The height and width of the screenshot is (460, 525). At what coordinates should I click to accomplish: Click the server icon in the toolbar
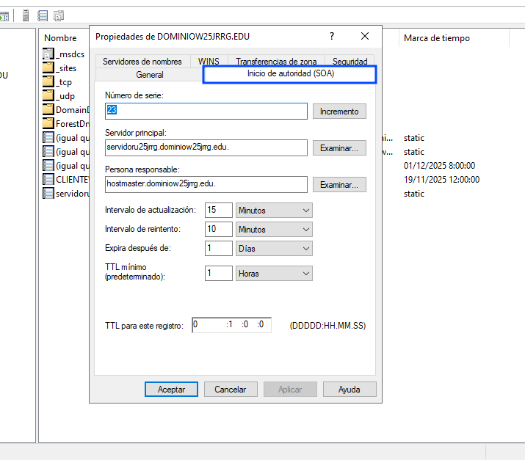point(26,15)
